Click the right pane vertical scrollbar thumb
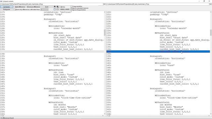The width and height of the screenshot is (212, 119). pos(211,32)
